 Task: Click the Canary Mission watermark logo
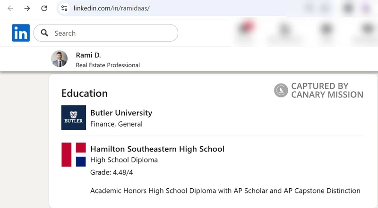281,90
